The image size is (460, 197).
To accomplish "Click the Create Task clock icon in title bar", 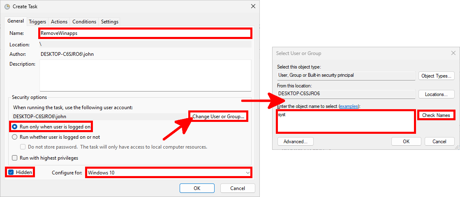I will [7, 6].
